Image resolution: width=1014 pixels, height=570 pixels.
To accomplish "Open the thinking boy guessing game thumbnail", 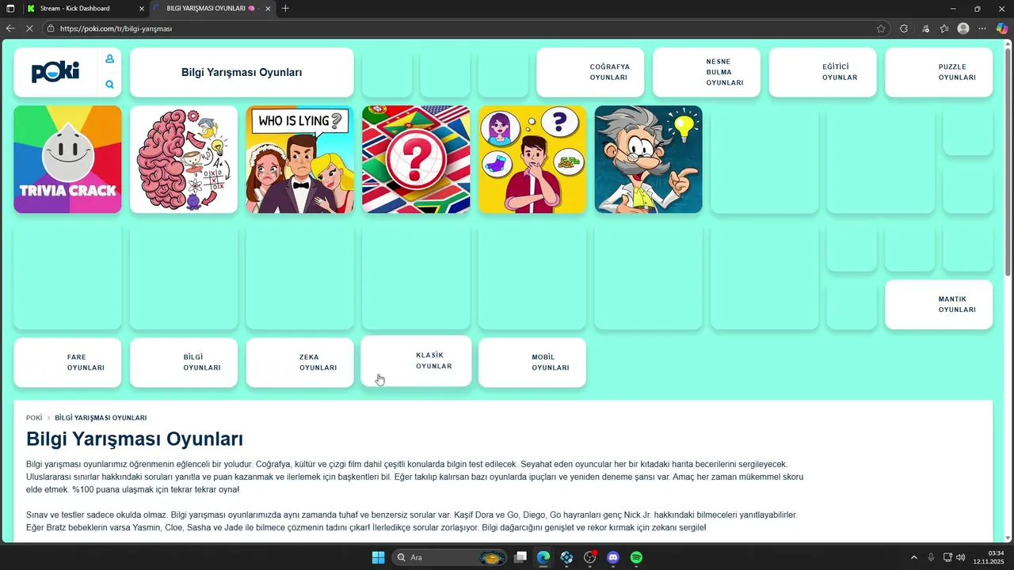I will pyautogui.click(x=532, y=159).
